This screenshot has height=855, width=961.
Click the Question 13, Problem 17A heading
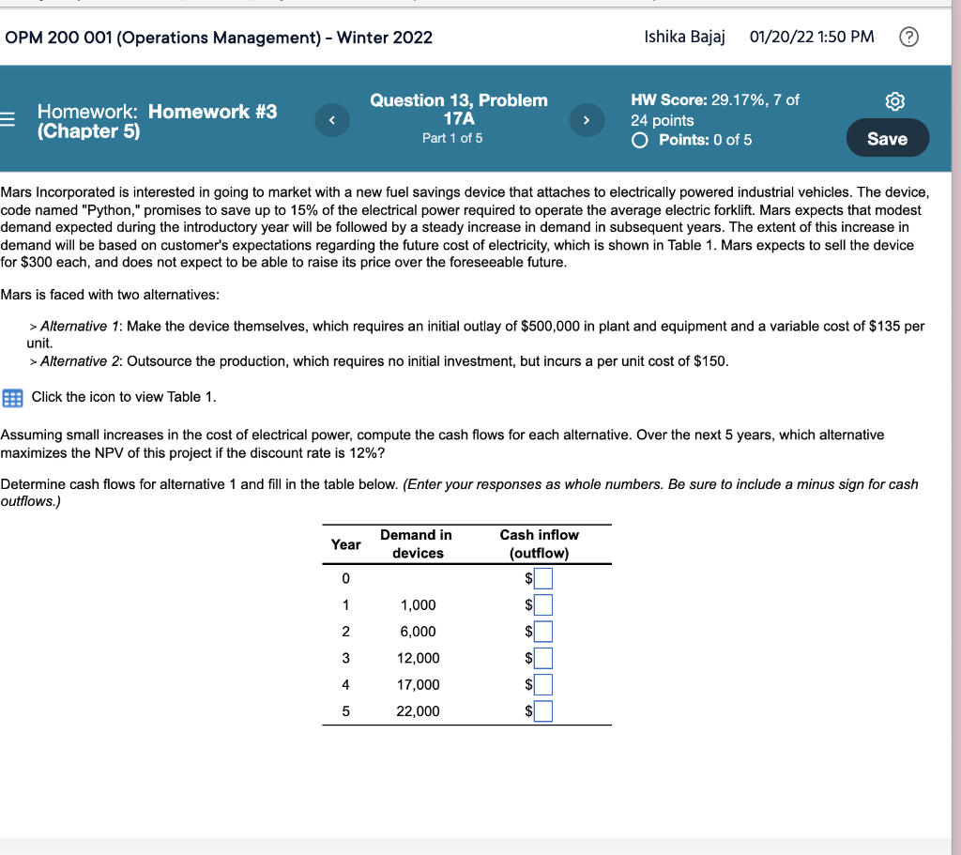pyautogui.click(x=459, y=109)
